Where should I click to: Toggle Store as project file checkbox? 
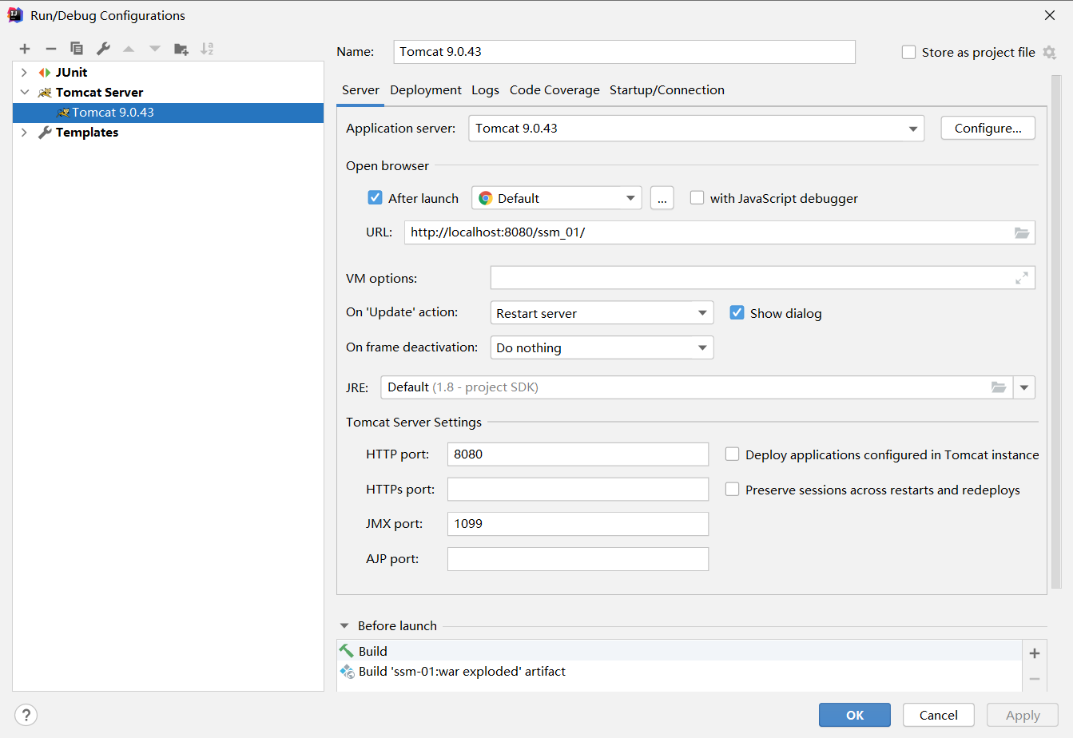pyautogui.click(x=908, y=52)
